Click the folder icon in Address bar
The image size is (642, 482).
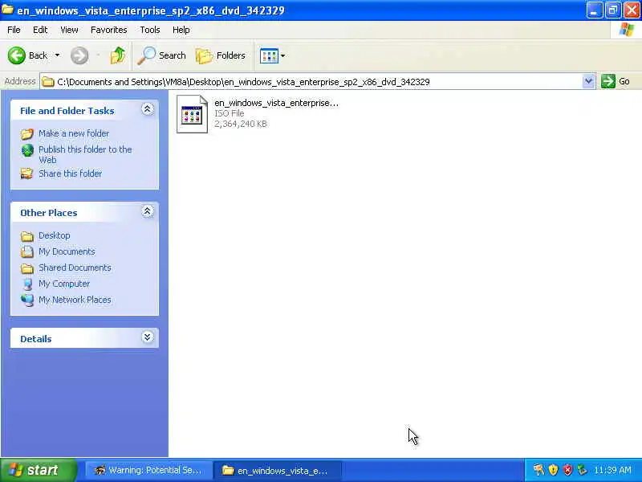(48, 82)
